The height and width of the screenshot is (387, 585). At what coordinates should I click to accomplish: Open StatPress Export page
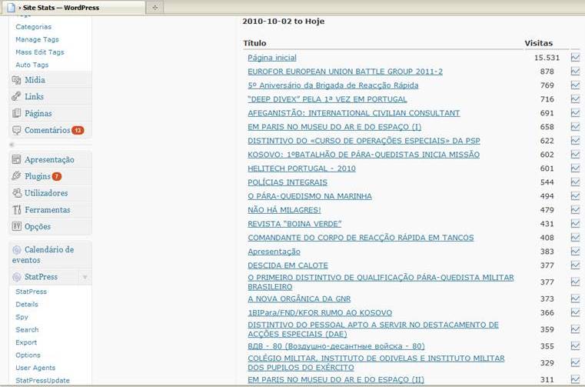[x=26, y=342]
